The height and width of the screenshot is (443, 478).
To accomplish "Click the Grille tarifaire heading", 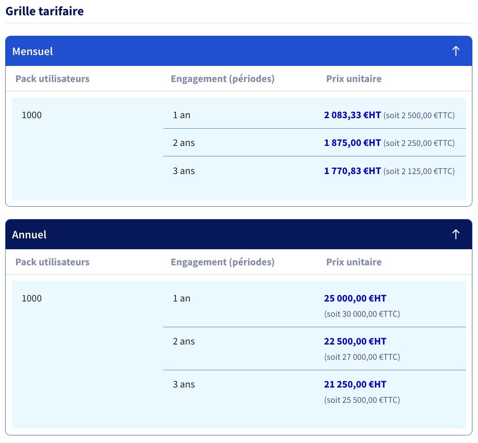I will (45, 11).
